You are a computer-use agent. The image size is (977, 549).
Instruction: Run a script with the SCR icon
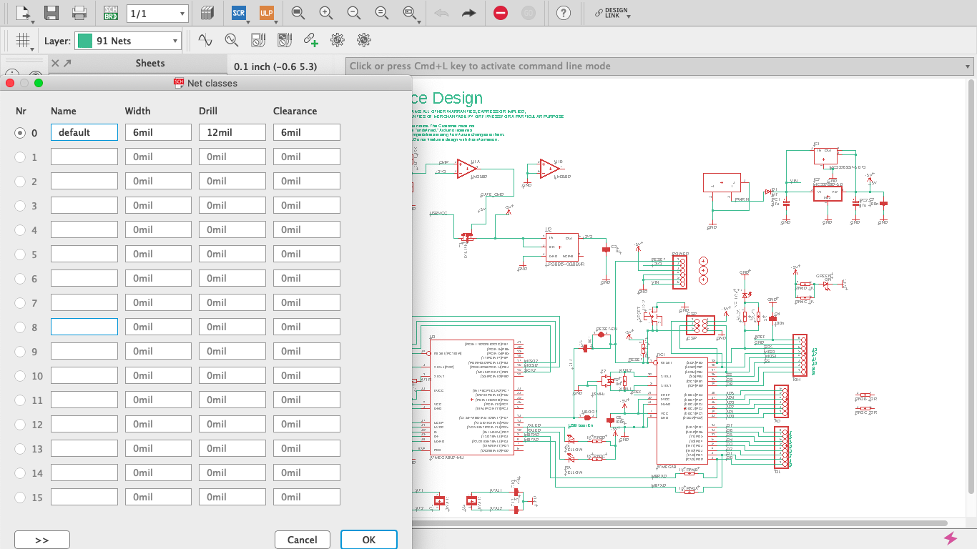[x=240, y=13]
